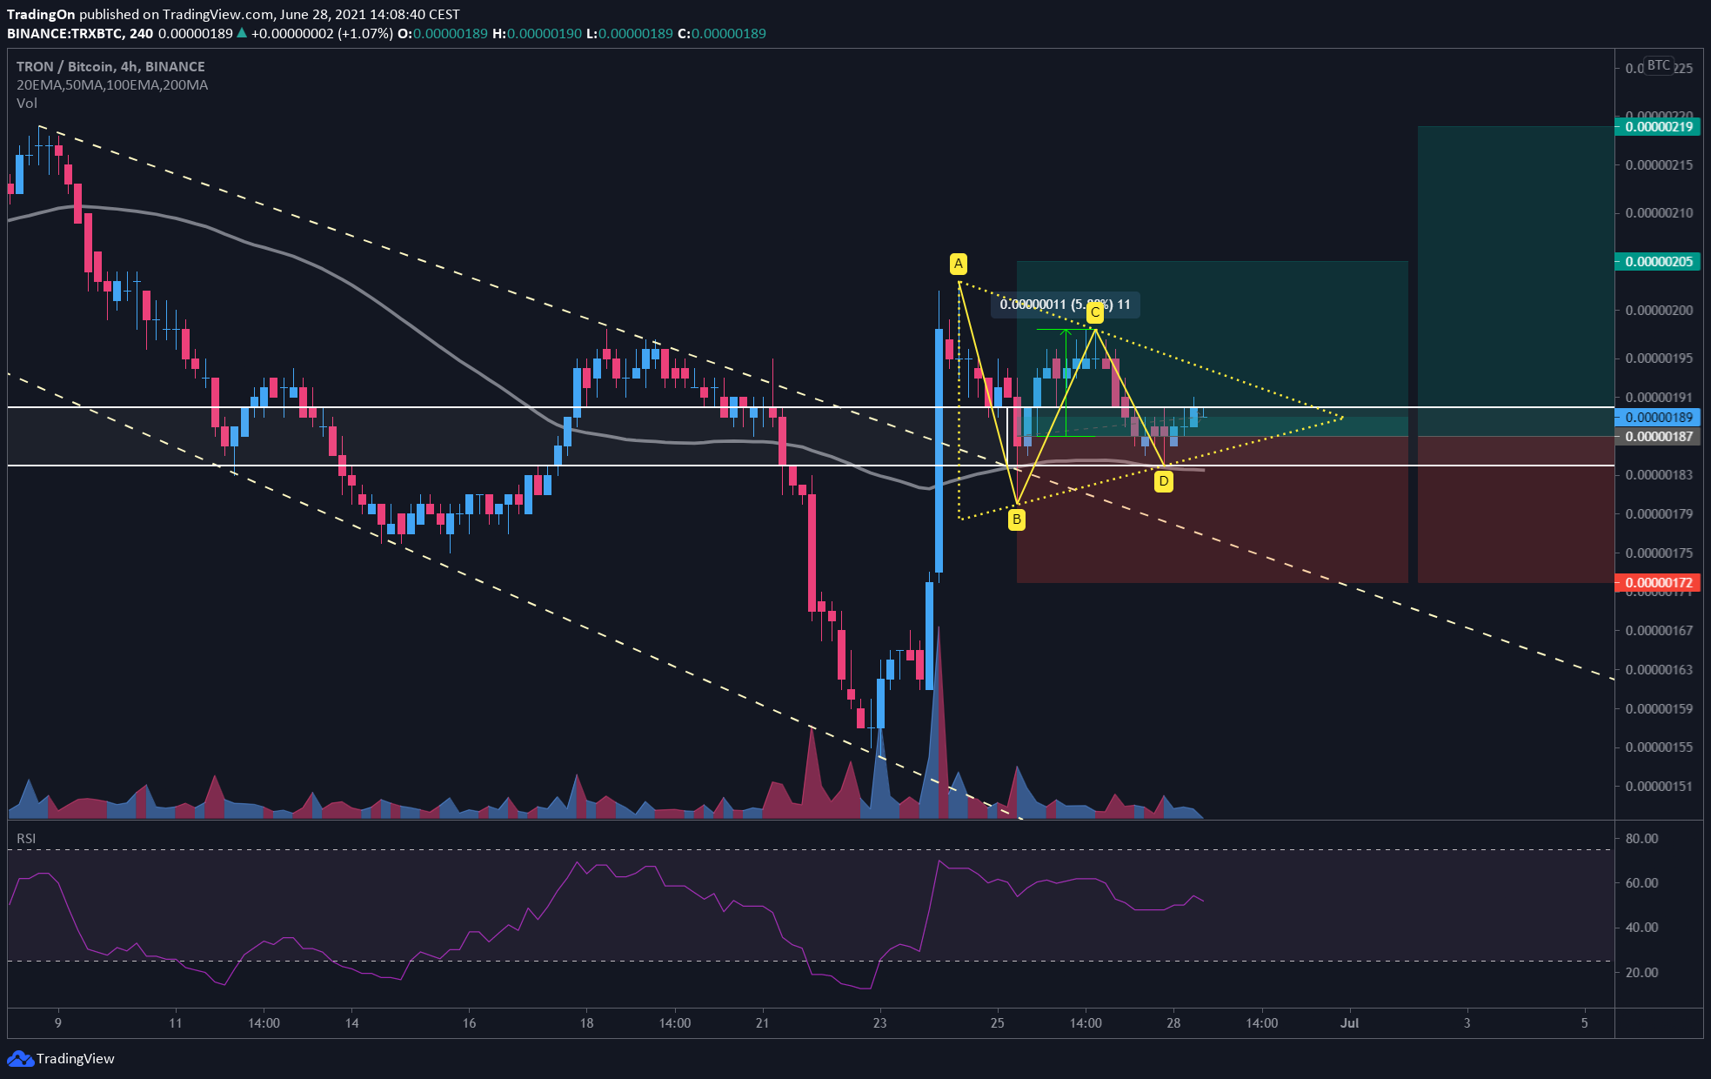Click the 0.00000205 target price label
The image size is (1711, 1079).
coord(1658,262)
